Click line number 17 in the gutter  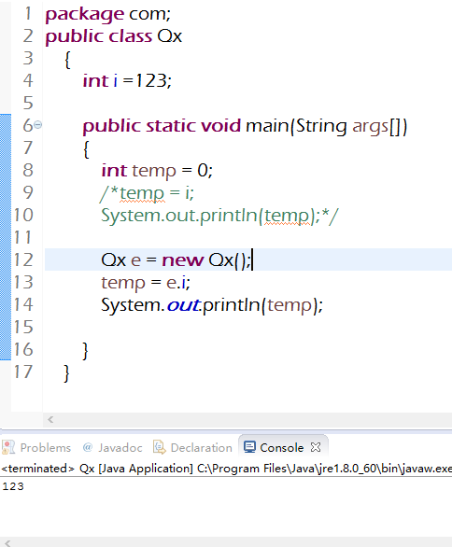click(x=23, y=372)
